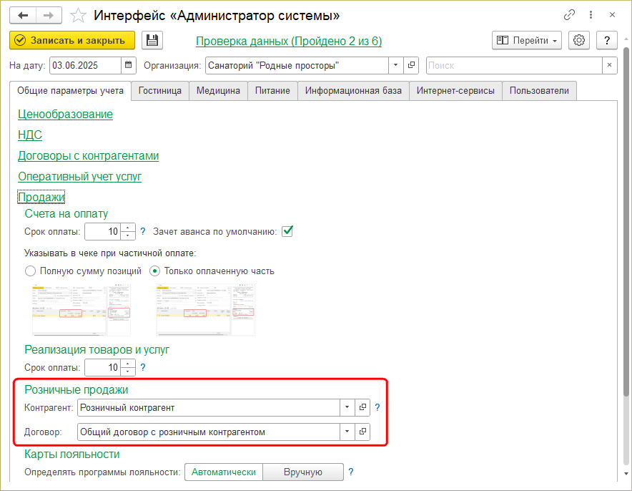The width and height of the screenshot is (632, 491).
Task: View paid-part receipt example thumbnail
Action: [206, 310]
